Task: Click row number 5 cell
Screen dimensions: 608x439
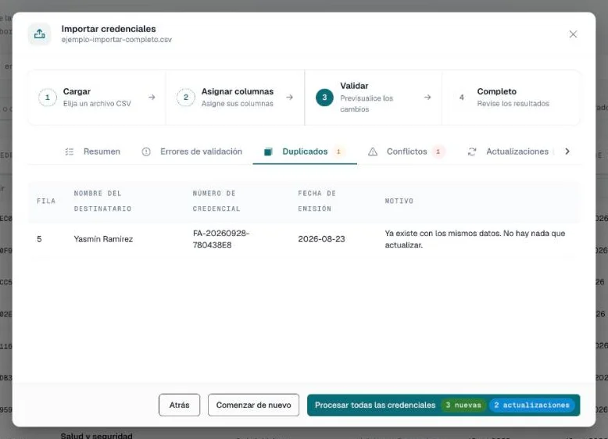Action: tap(39, 239)
